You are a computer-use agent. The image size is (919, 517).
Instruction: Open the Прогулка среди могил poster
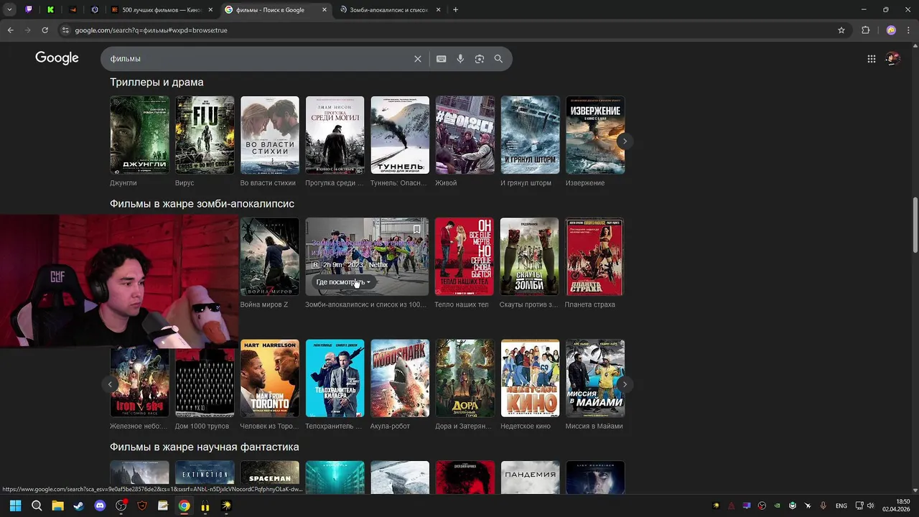pos(335,135)
